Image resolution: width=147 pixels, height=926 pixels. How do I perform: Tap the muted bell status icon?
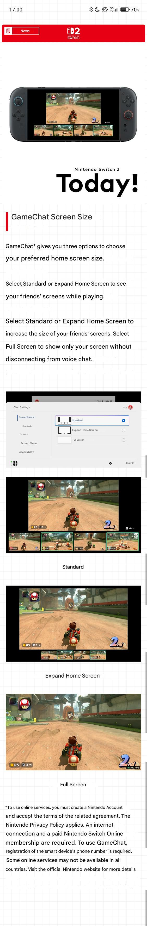[x=104, y=9]
